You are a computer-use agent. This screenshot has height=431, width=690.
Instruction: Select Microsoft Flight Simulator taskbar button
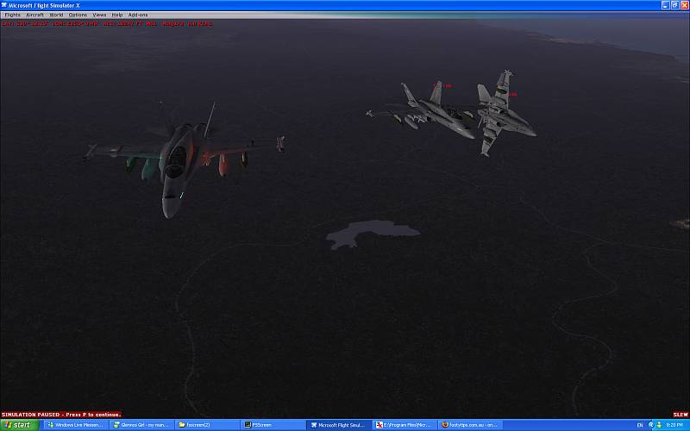(337, 425)
